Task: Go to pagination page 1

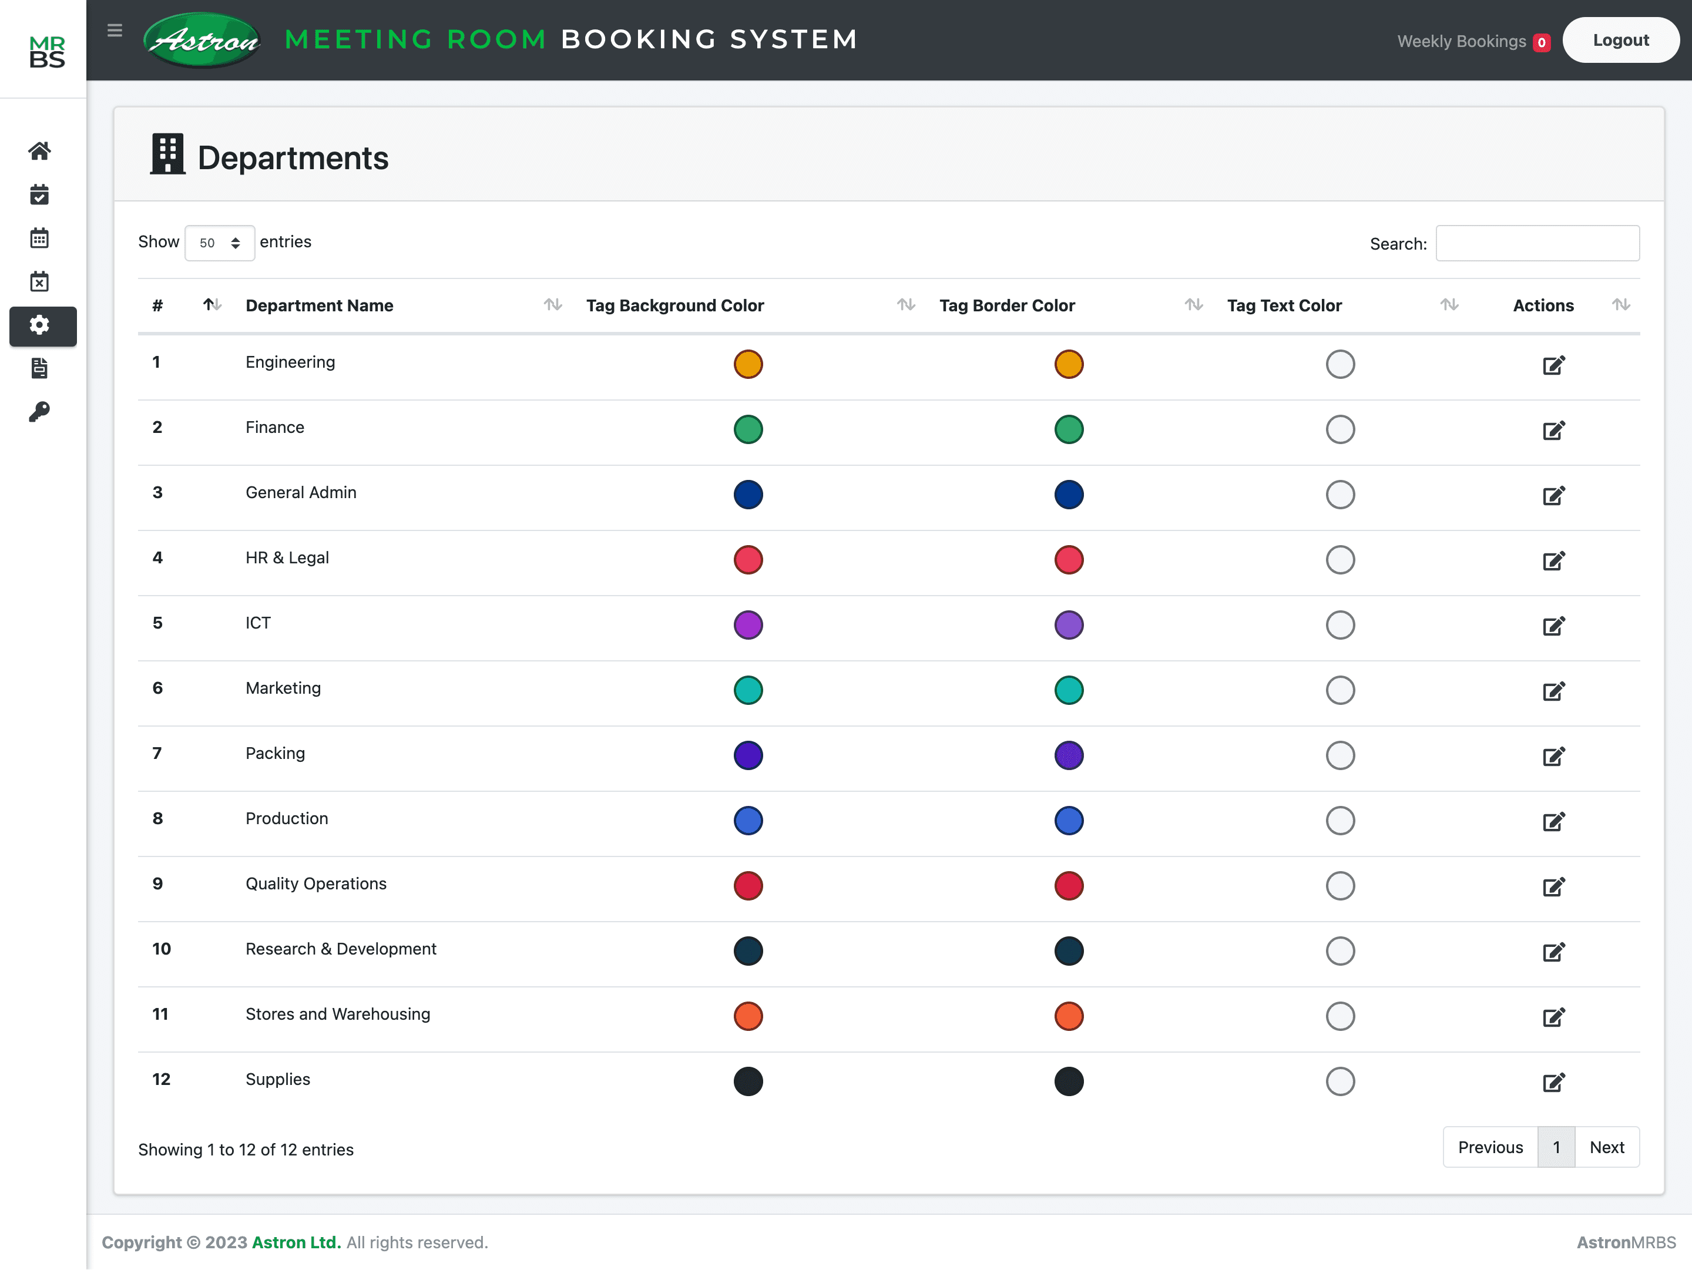Action: click(1556, 1147)
